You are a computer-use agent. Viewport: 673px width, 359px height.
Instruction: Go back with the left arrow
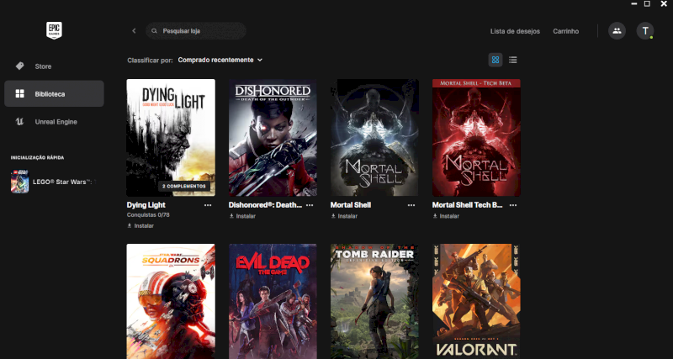click(134, 31)
